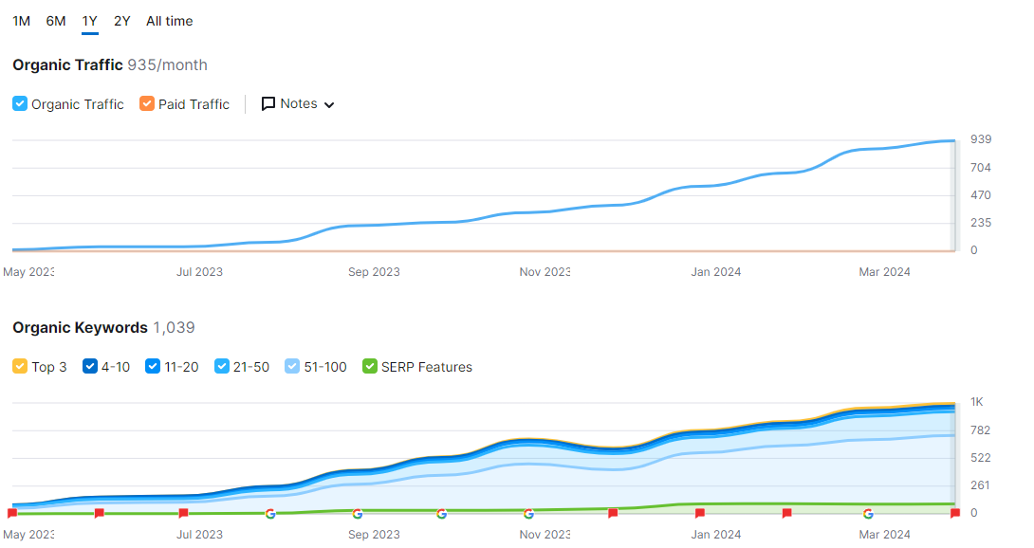
Task: Click the Google update icon near Sep 2023
Action: 358,513
